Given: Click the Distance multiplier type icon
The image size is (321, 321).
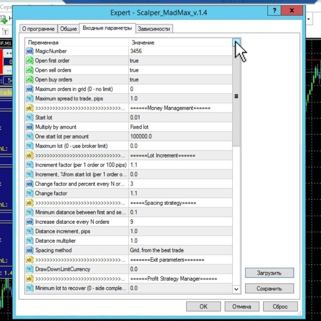Looking at the screenshot, I should click(x=29, y=241).
